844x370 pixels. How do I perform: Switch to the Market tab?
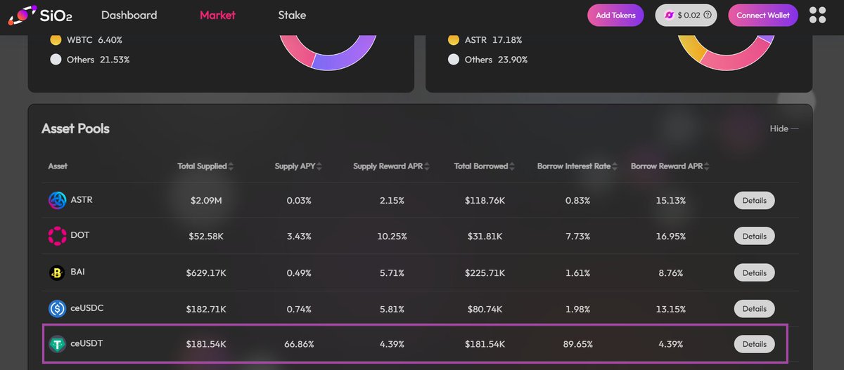217,15
